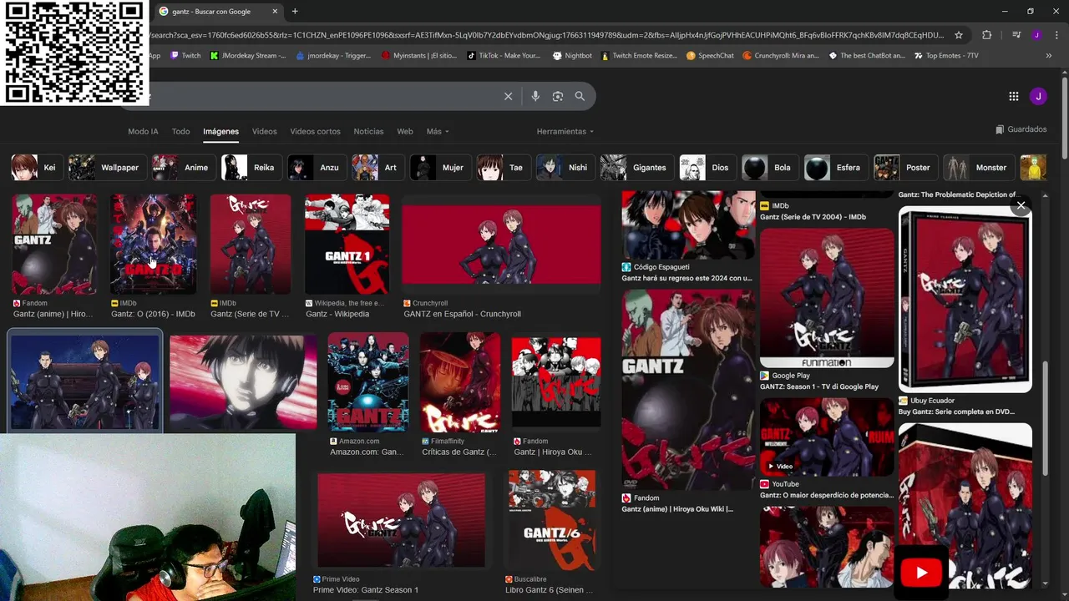Open TikTok bookmark
The height and width of the screenshot is (601, 1069).
pos(504,56)
